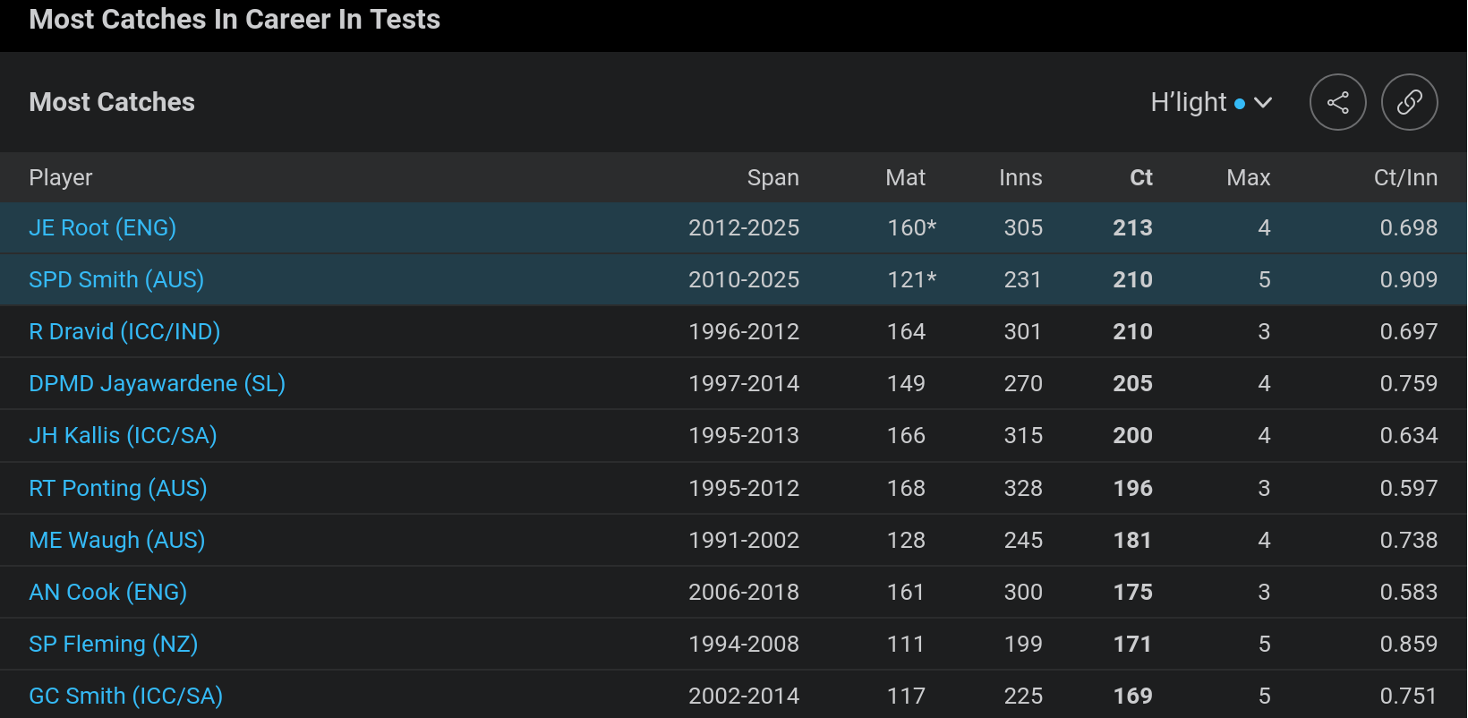Select the Mat column header
Image resolution: width=1468 pixels, height=718 pixels.
pyautogui.click(x=906, y=177)
